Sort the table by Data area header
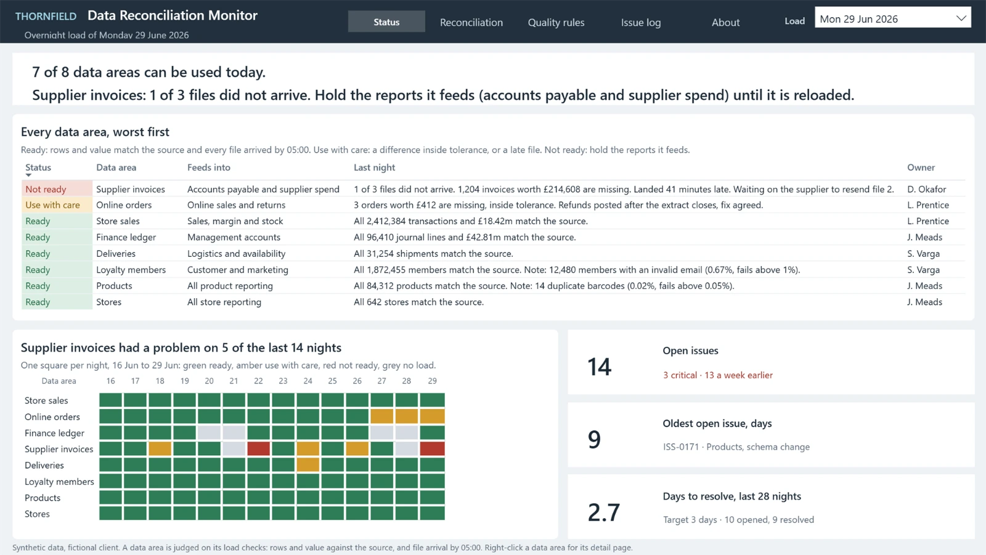This screenshot has height=555, width=986. (116, 168)
